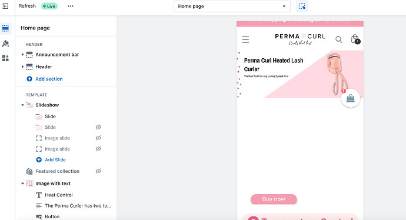Select the Header tree item

pyautogui.click(x=44, y=67)
